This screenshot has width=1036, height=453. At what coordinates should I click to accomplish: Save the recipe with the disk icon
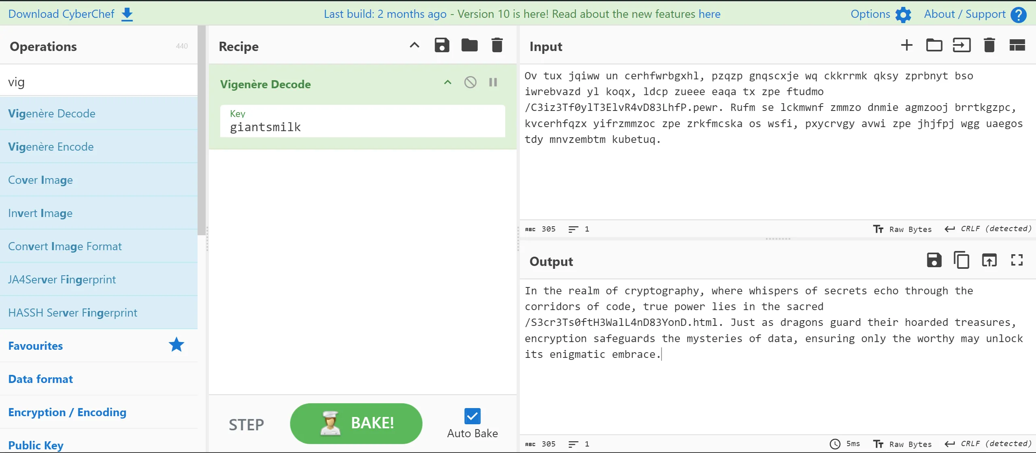pyautogui.click(x=442, y=45)
